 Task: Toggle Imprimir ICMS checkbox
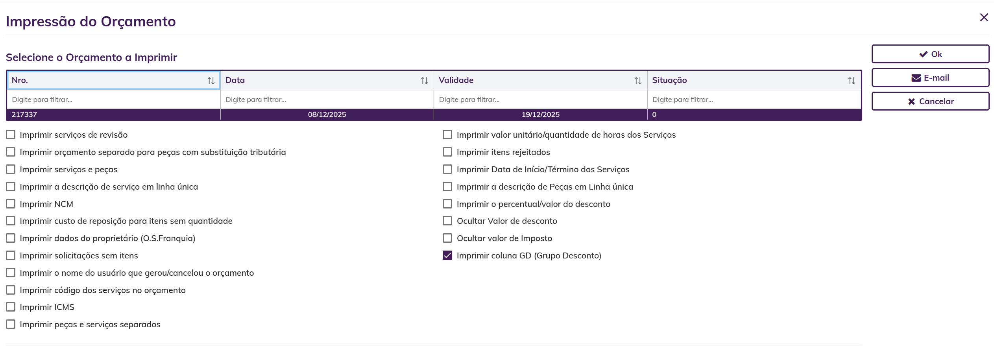click(11, 307)
